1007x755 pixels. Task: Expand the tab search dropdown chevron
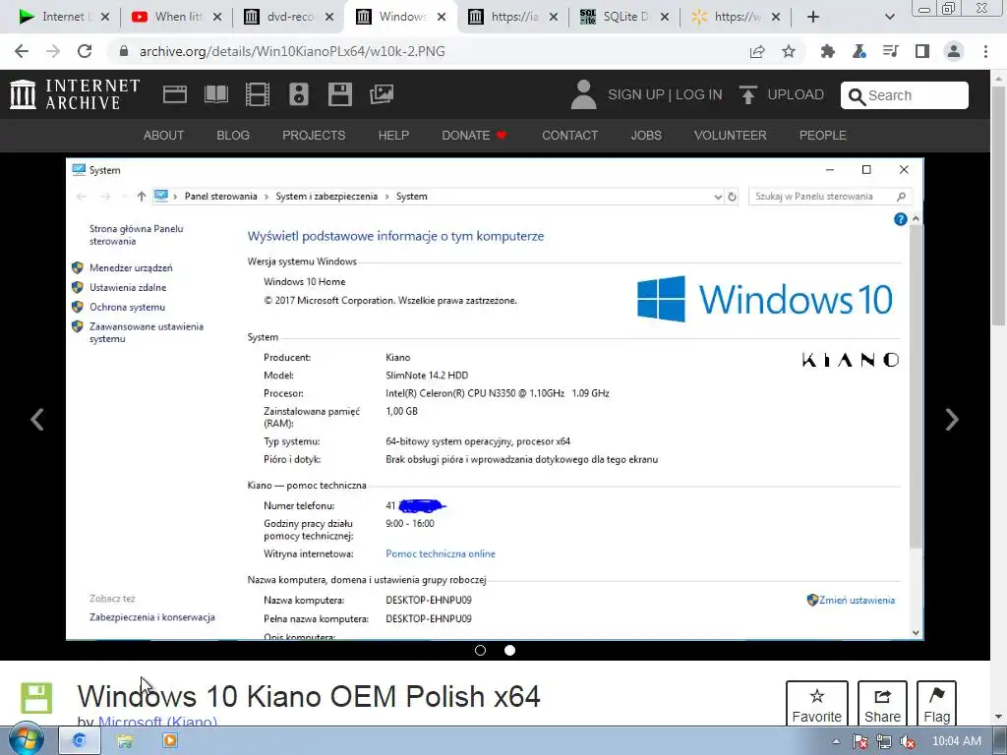[889, 17]
